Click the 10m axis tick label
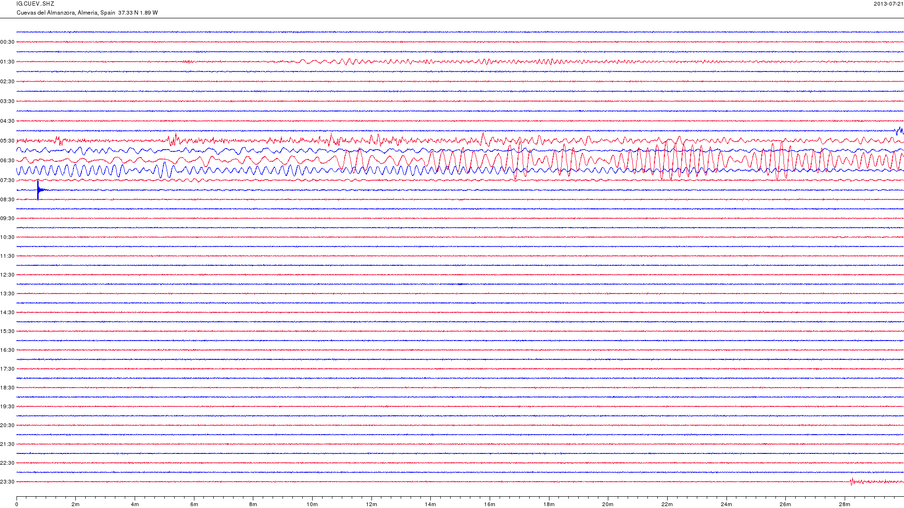 312,504
